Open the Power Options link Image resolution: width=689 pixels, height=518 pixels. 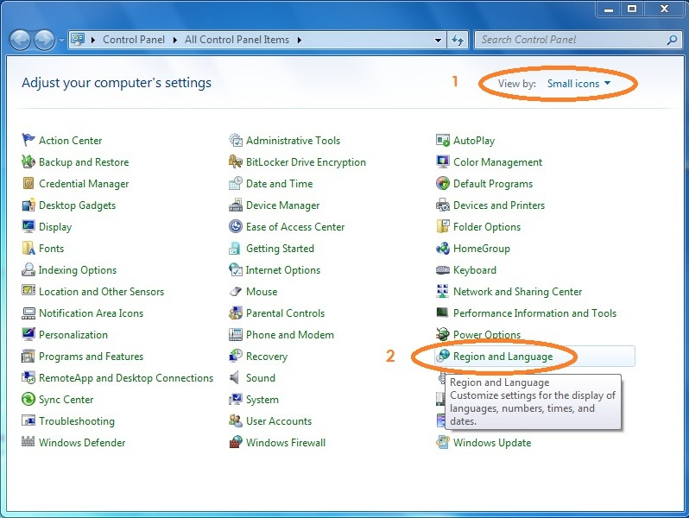pos(487,335)
